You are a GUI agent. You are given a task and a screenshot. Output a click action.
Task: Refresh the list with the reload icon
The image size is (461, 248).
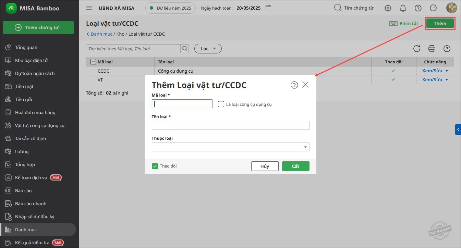(x=417, y=49)
